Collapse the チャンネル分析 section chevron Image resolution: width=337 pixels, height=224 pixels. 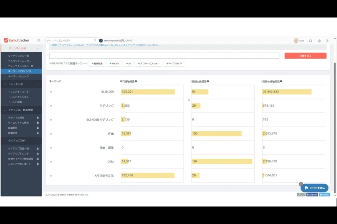37,49
